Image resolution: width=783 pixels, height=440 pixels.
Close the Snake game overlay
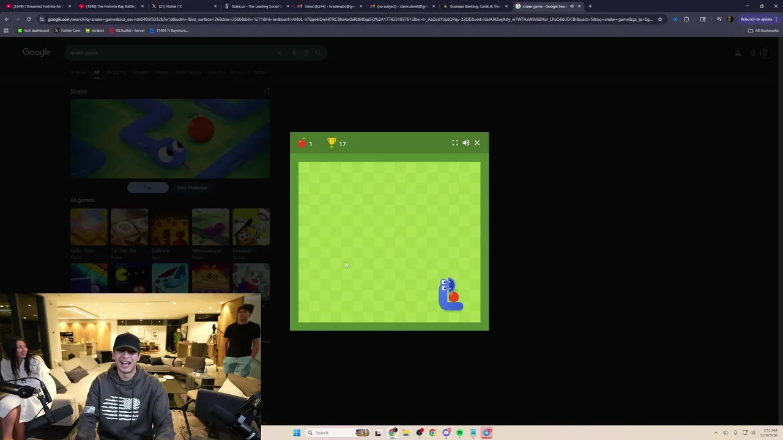coord(477,143)
